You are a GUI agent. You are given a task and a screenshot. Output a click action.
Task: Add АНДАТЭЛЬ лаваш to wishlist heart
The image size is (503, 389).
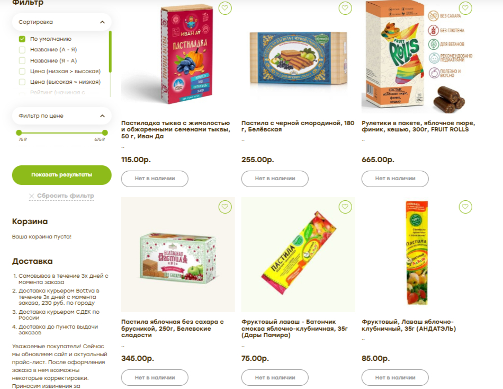465,207
